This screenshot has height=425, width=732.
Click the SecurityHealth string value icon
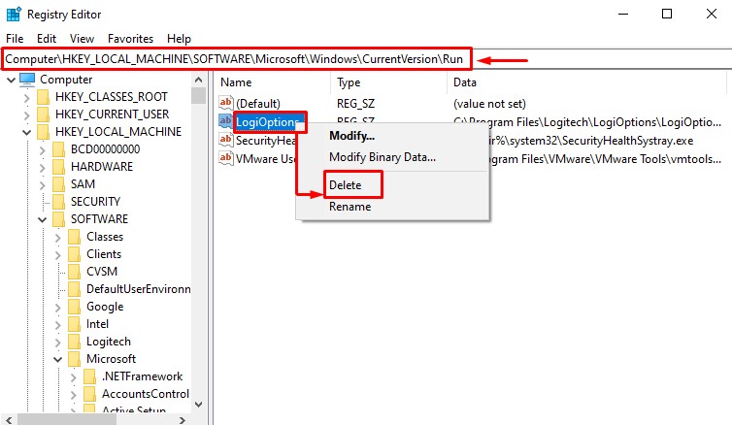tap(226, 140)
